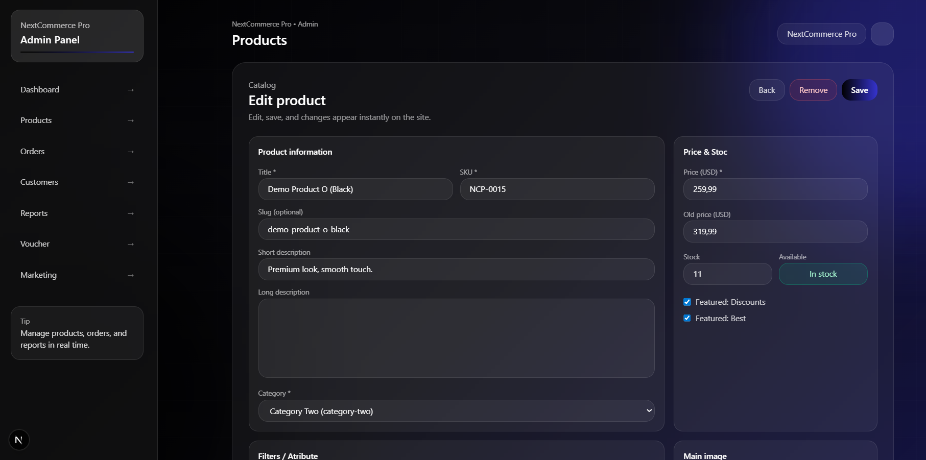926x460 pixels.
Task: Click the Next.js logo at bottom left
Action: pos(19,439)
